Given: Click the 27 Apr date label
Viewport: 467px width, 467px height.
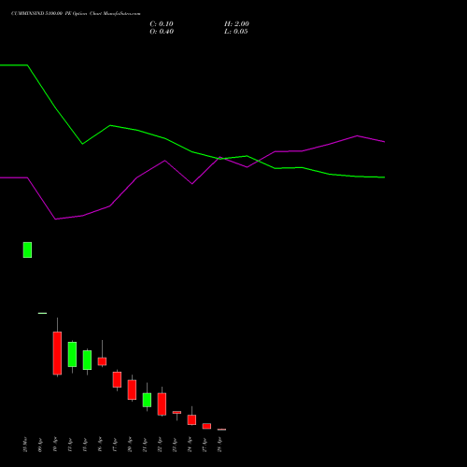Looking at the screenshot, I should pyautogui.click(x=205, y=446).
